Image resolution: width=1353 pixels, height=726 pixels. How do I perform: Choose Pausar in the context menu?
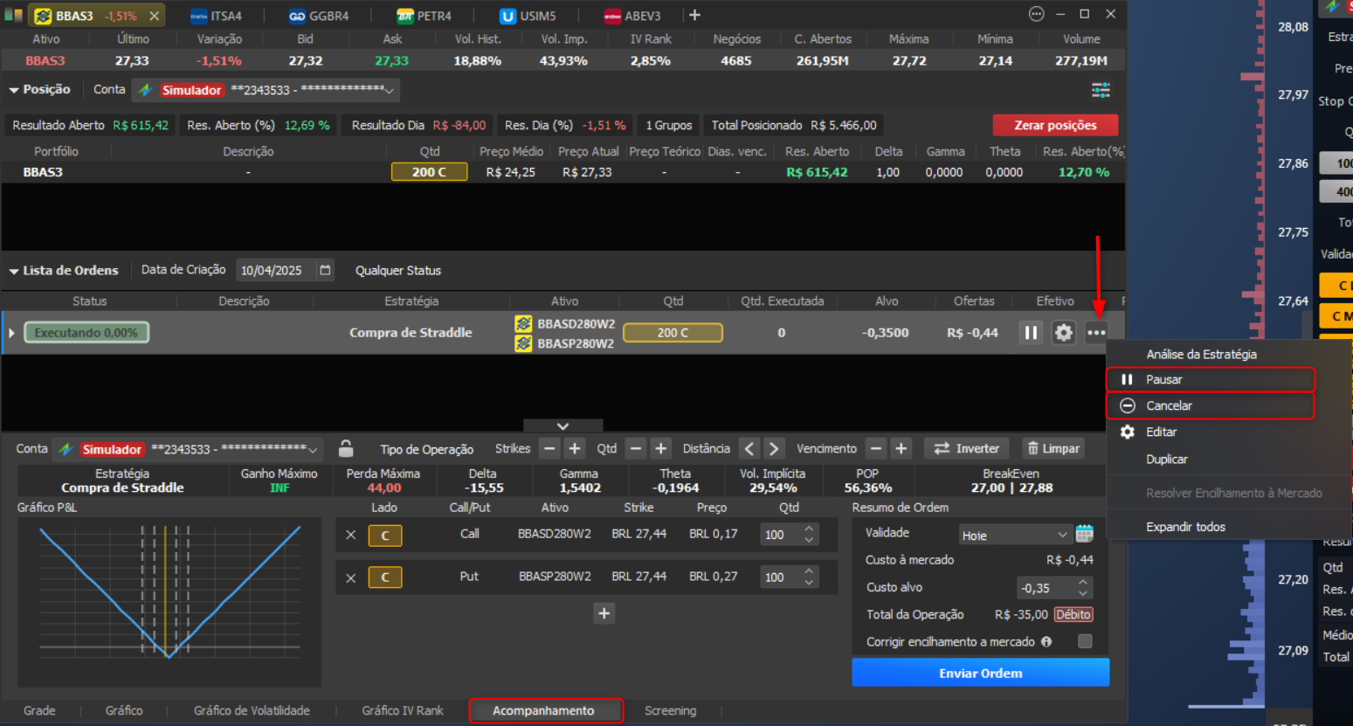(x=1211, y=380)
